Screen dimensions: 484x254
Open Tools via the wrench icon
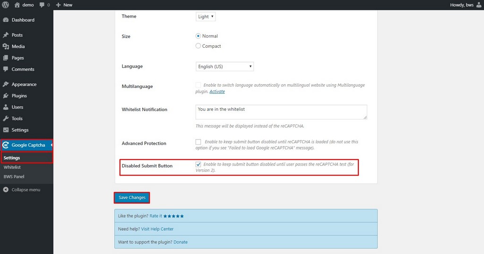pyautogui.click(x=6, y=118)
